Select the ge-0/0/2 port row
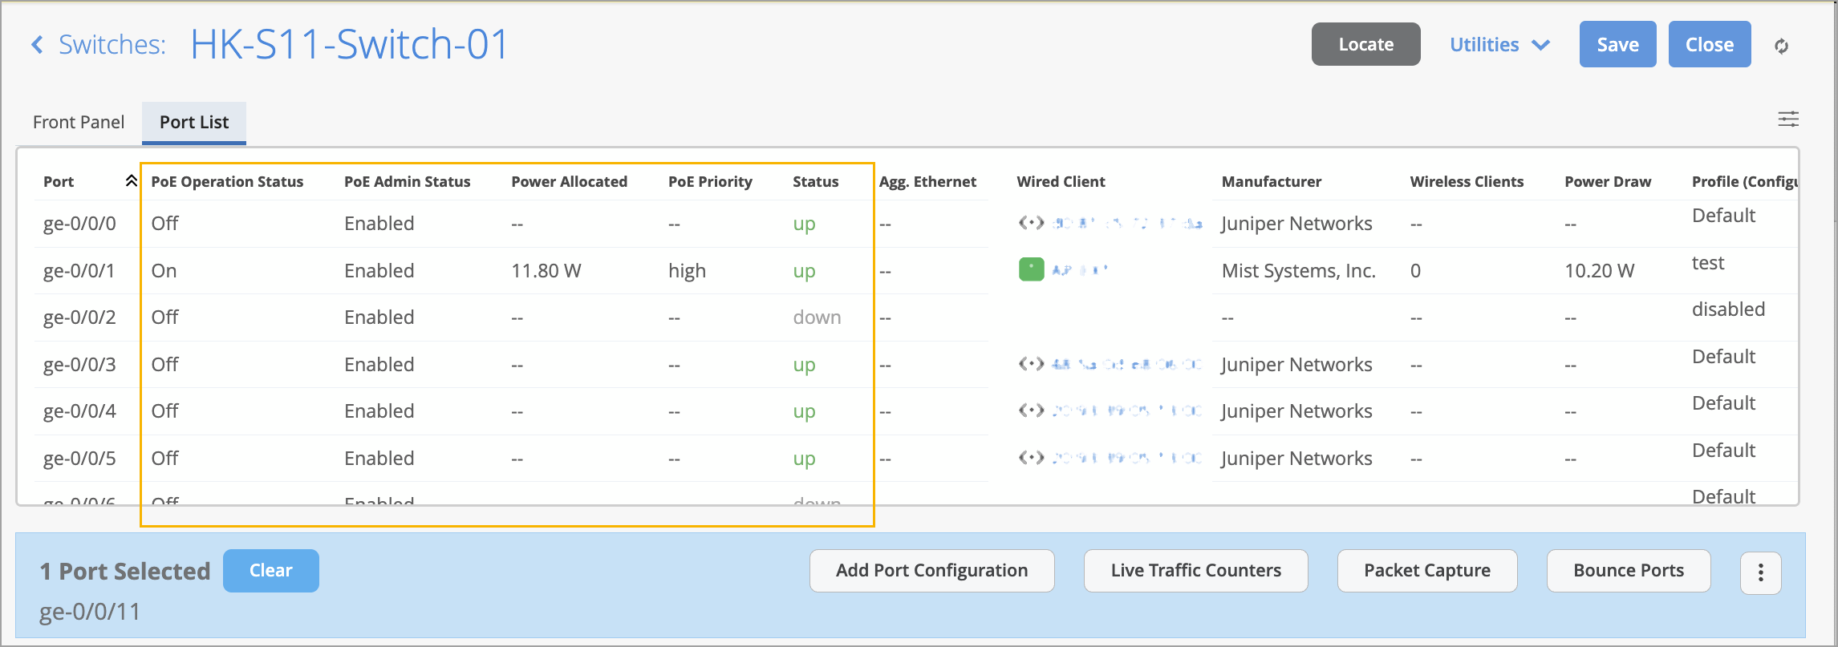The image size is (1838, 647). [x=79, y=317]
